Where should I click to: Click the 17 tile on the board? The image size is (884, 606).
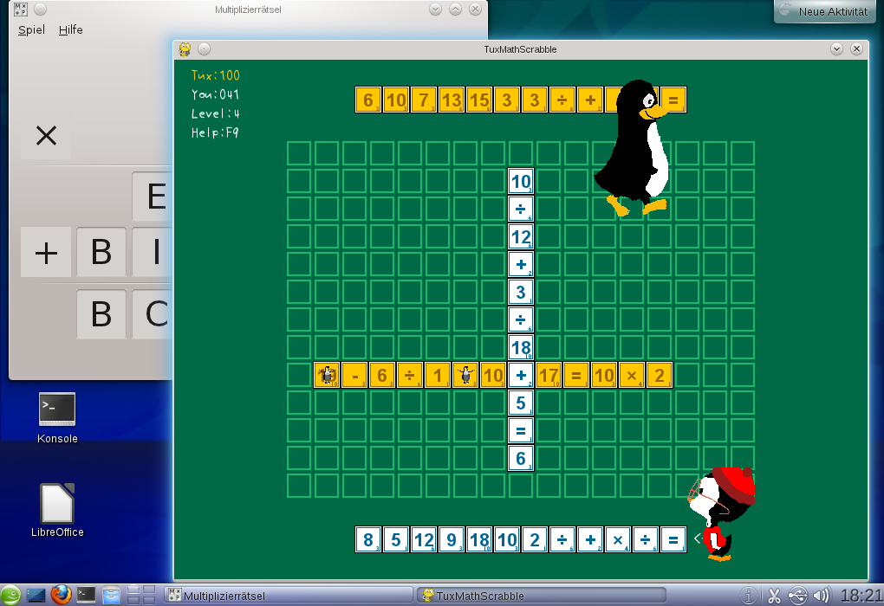[x=549, y=375]
